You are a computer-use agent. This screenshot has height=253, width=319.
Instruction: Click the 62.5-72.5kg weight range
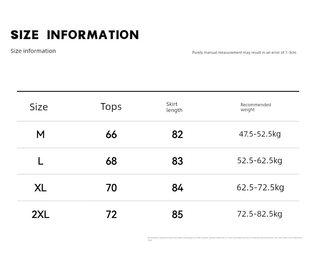point(260,188)
